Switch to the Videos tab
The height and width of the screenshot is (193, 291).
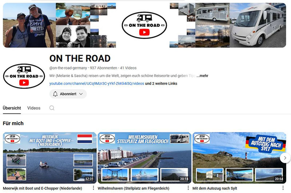pos(34,108)
